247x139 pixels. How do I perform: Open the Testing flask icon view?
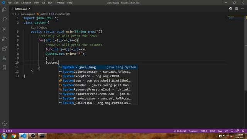4,58
